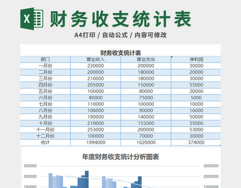The image size is (241, 188).
Task: Click the large green banner title 财务收支统计表
Action: click(121, 19)
